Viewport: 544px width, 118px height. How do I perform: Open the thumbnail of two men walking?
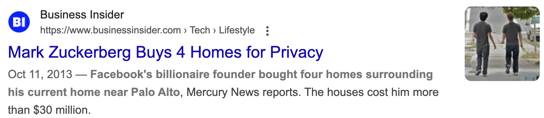pos(502,44)
